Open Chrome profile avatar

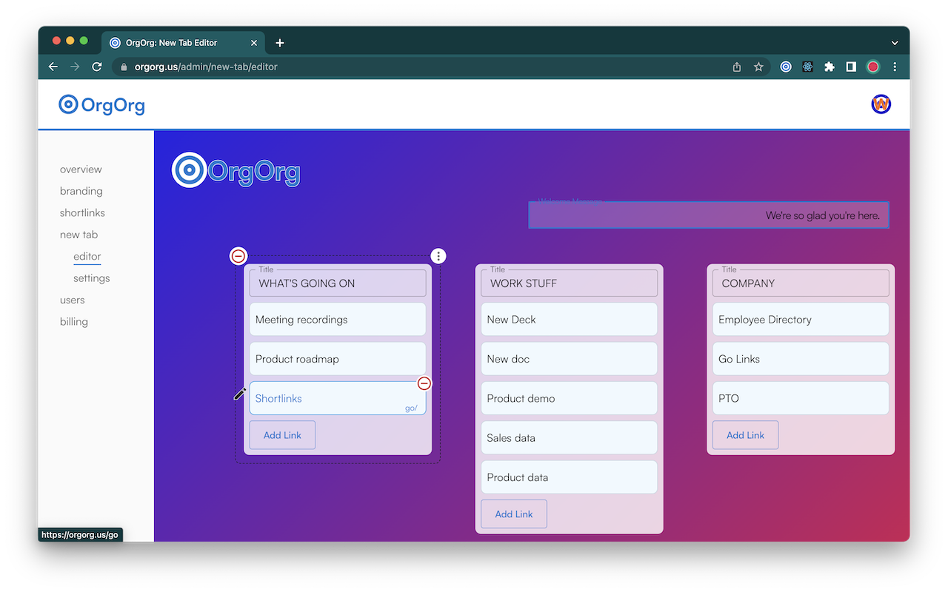pos(873,67)
